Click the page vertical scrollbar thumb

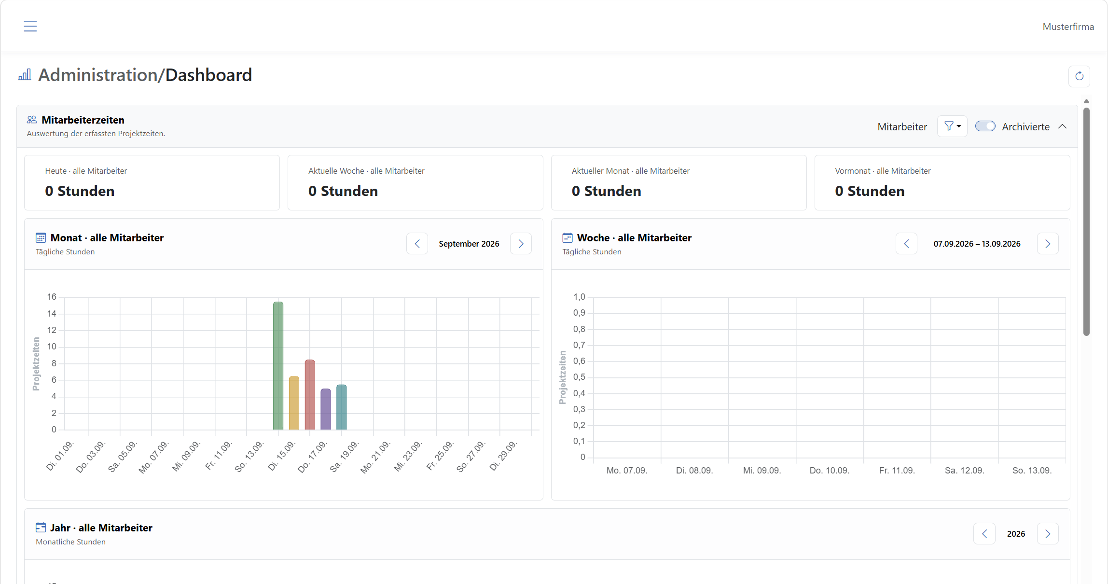(1086, 221)
